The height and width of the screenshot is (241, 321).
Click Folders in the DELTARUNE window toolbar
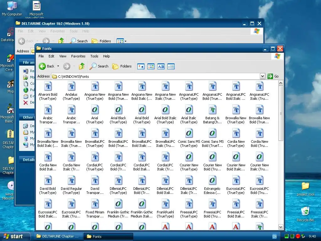[101, 41]
